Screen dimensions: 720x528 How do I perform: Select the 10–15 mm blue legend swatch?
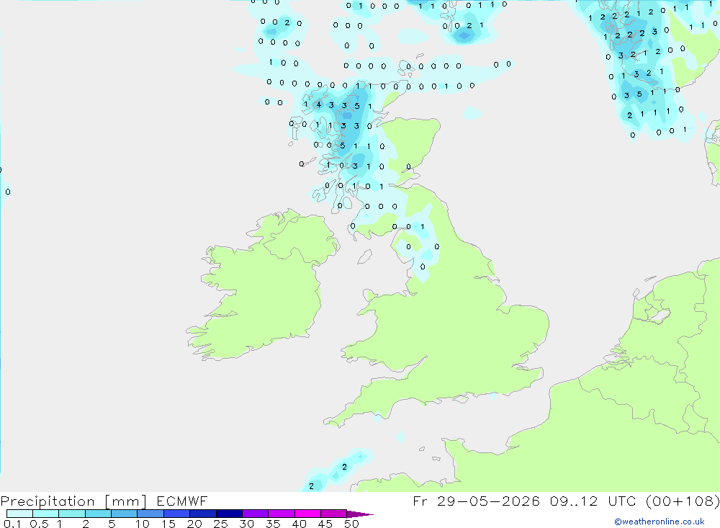click(150, 514)
